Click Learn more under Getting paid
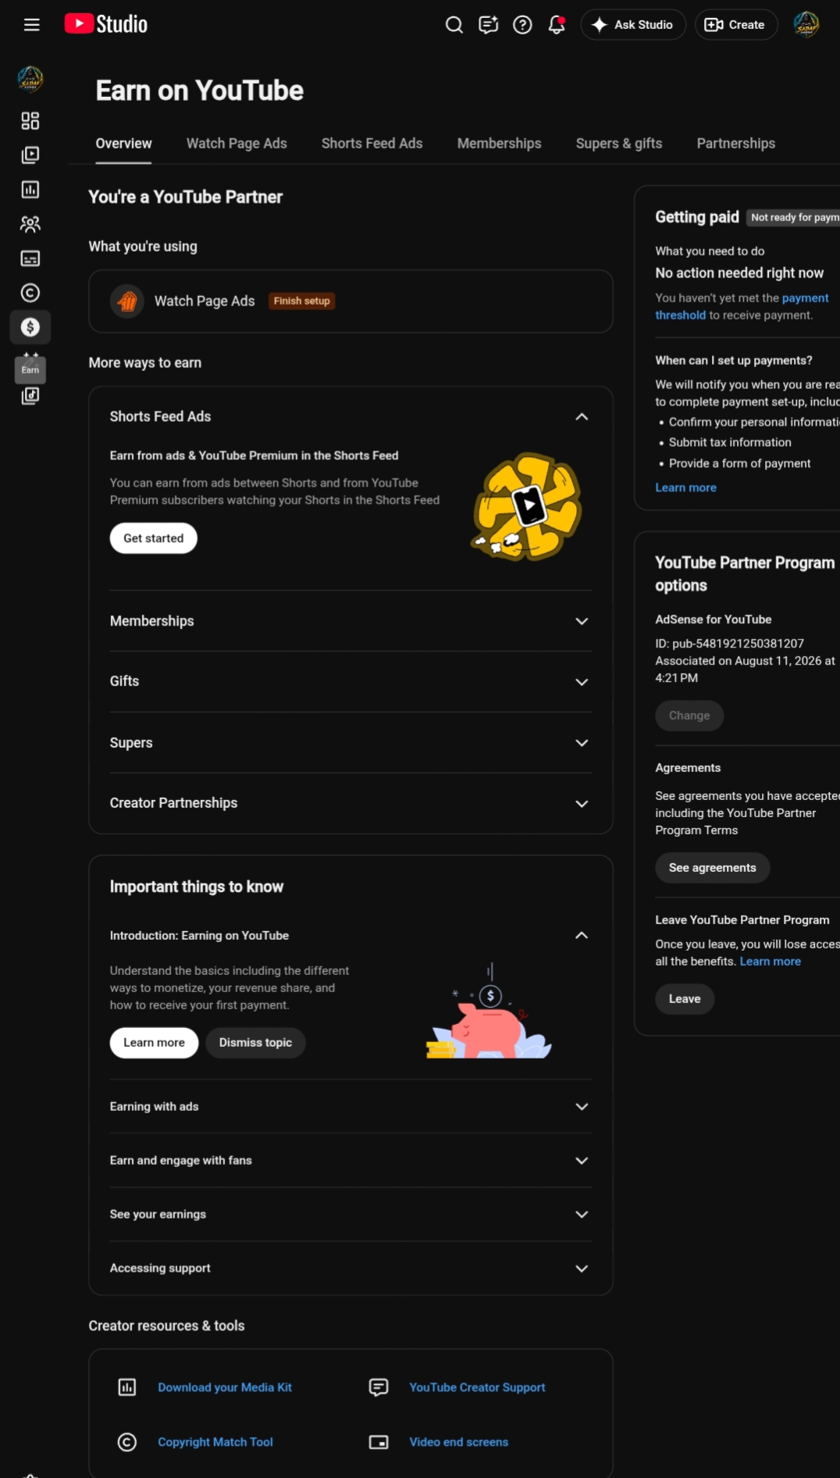This screenshot has width=840, height=1478. pos(685,487)
